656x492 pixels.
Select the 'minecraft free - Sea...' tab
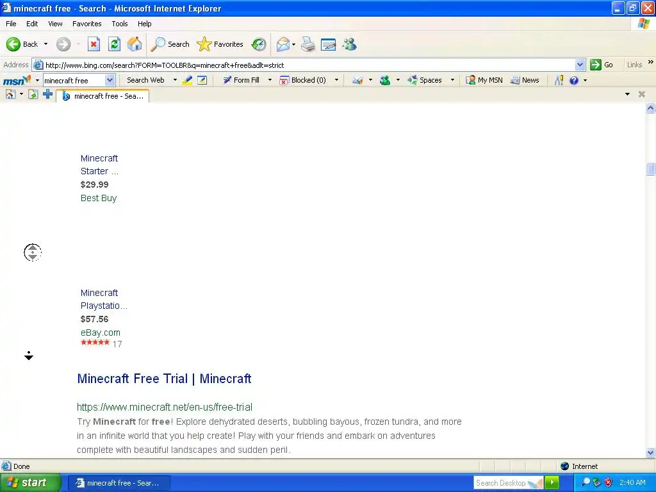click(x=102, y=96)
